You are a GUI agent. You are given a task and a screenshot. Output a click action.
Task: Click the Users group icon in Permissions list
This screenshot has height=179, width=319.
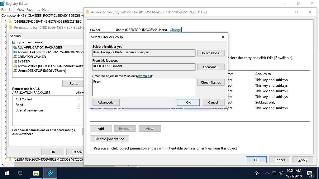pyautogui.click(x=15, y=71)
